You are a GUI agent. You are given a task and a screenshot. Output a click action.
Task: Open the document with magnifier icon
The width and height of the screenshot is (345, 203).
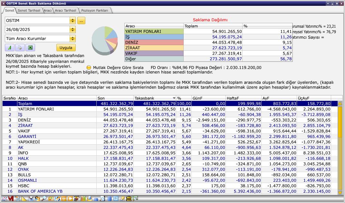point(102,198)
